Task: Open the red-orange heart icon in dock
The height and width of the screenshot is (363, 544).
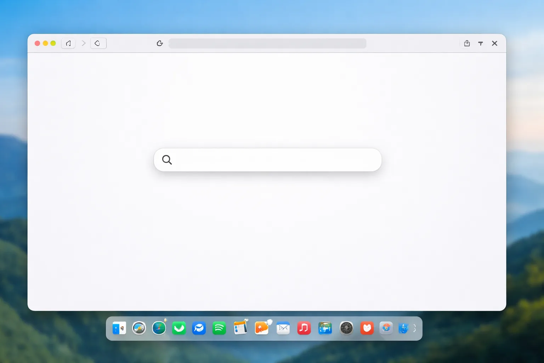Action: 367,328
